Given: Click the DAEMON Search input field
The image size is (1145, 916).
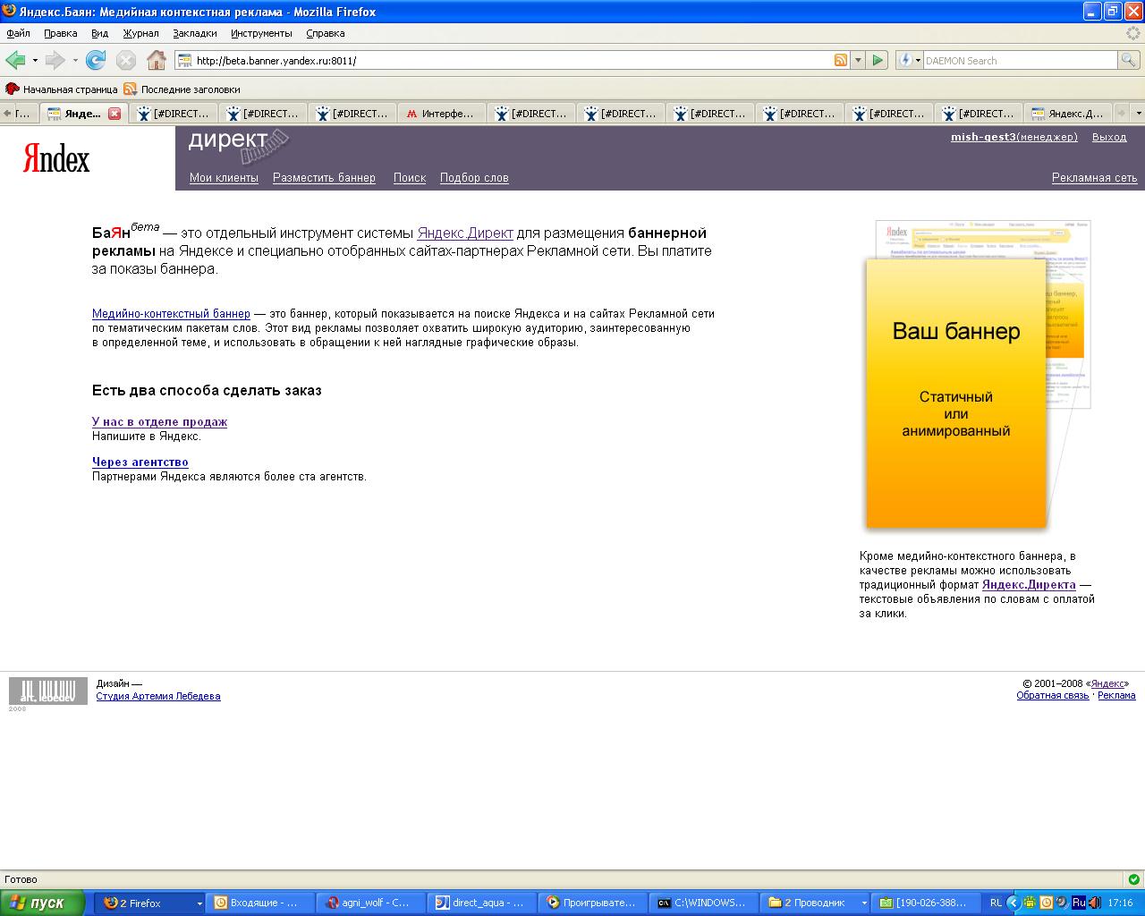Looking at the screenshot, I should (x=1020, y=60).
